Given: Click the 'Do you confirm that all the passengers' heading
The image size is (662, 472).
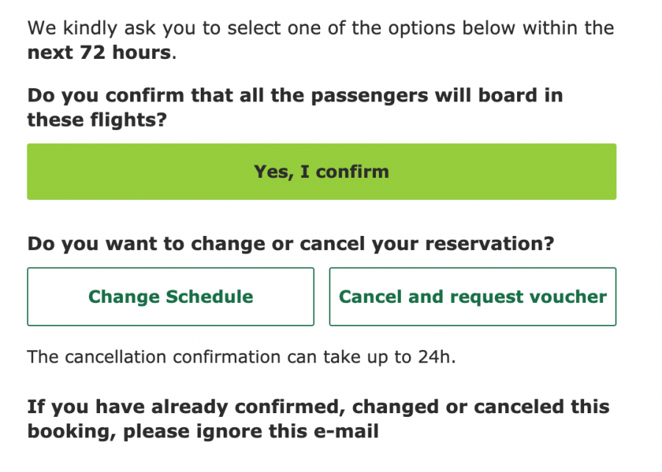Looking at the screenshot, I should 294,96.
